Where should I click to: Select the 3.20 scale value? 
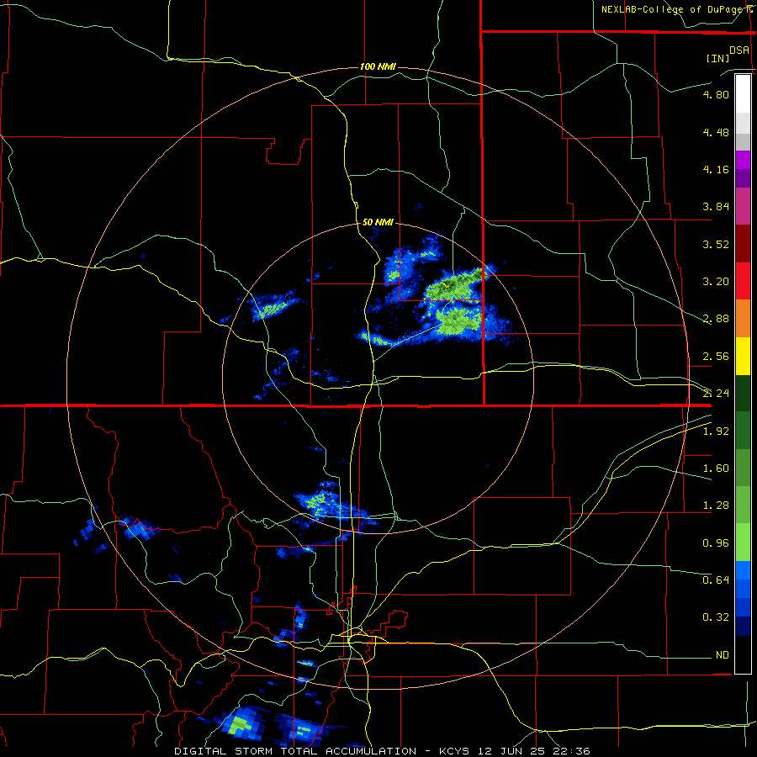coord(716,282)
